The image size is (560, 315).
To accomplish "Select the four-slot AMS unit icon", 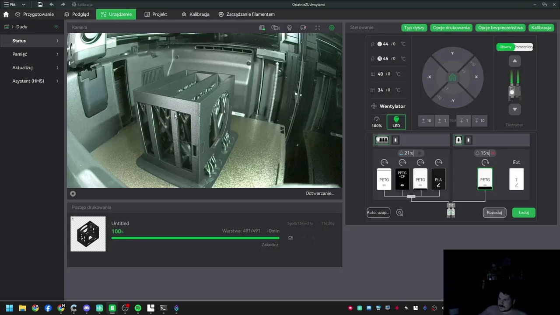I will [x=382, y=140].
